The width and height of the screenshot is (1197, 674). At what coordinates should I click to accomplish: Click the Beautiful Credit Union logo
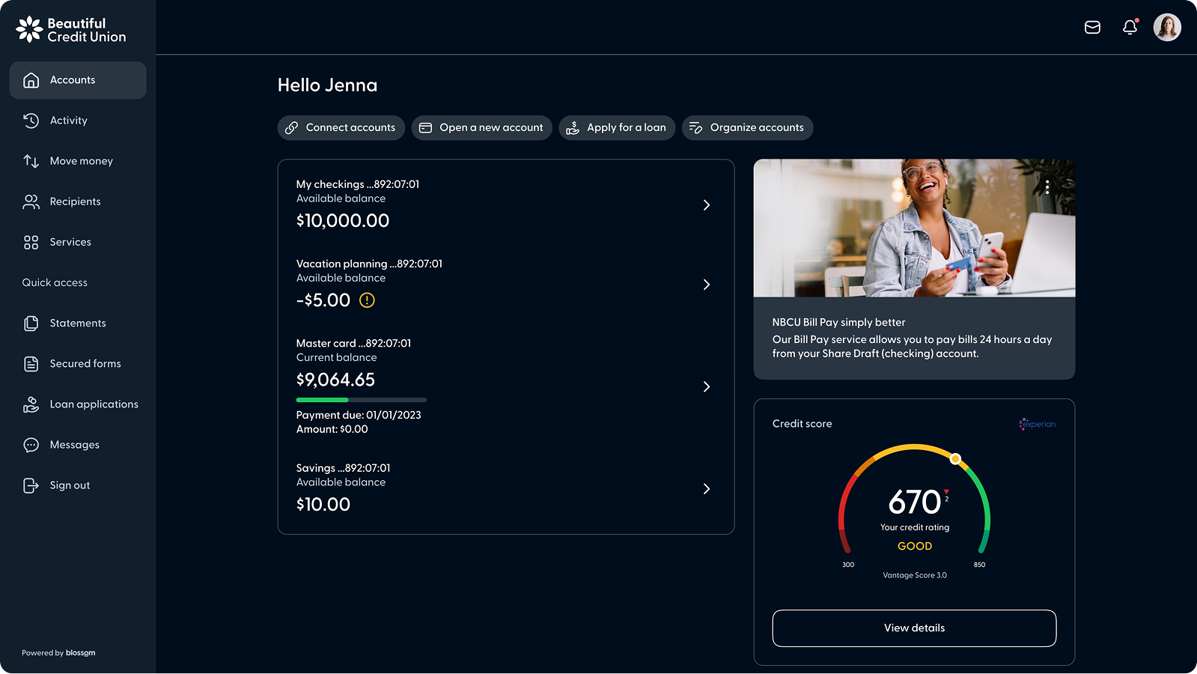click(x=71, y=30)
